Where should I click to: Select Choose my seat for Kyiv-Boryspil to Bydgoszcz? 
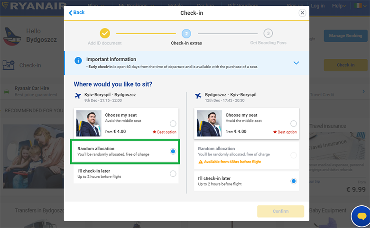tap(173, 123)
